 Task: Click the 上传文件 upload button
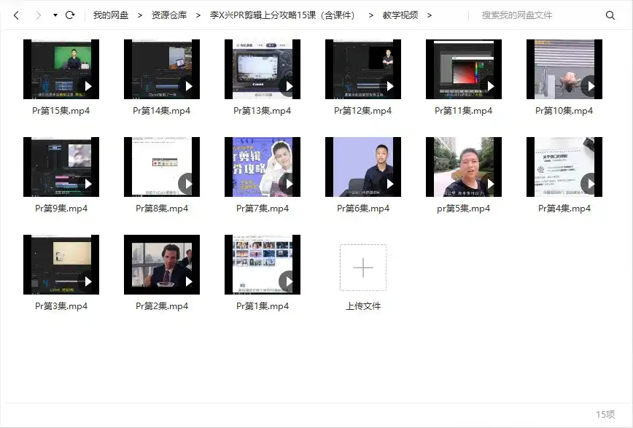362,306
